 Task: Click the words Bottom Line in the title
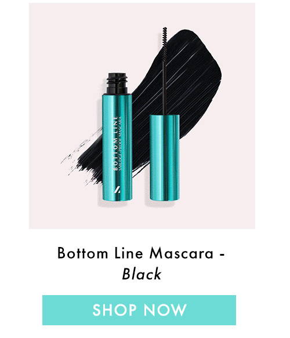click(x=100, y=253)
